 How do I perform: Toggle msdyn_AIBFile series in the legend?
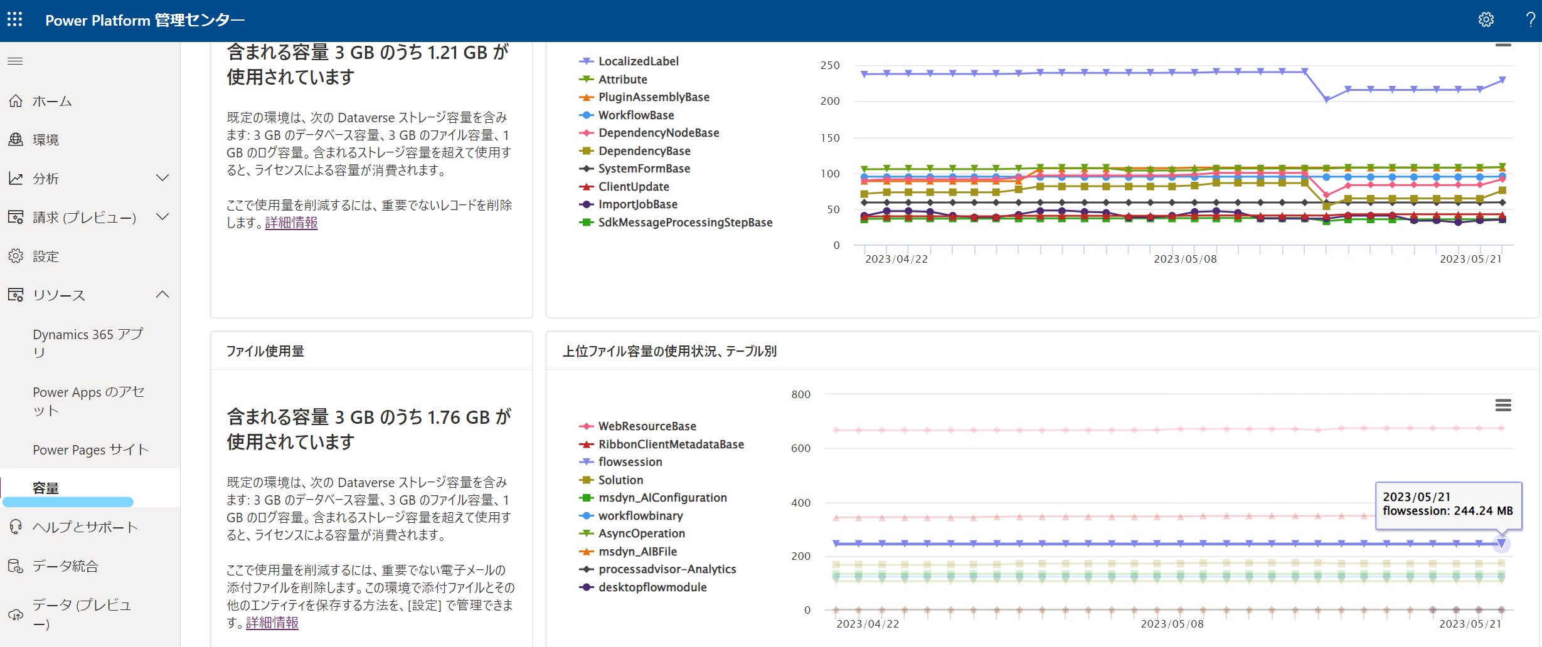coord(628,552)
